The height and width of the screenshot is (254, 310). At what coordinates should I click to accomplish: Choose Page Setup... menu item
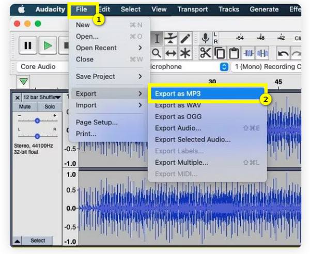pos(109,122)
